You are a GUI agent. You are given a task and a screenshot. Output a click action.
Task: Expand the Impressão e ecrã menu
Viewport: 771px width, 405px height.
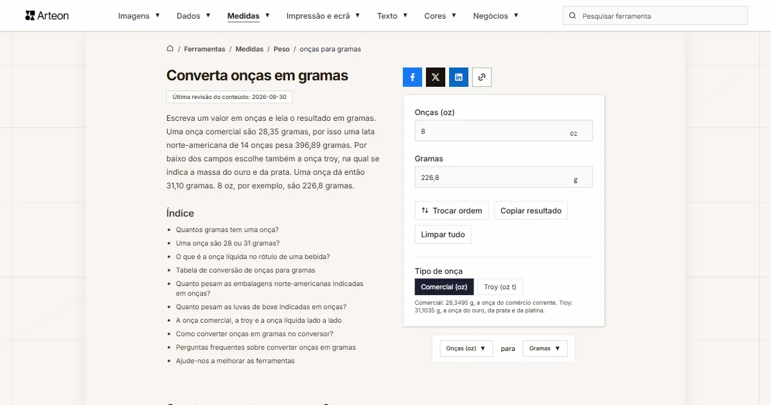323,16
